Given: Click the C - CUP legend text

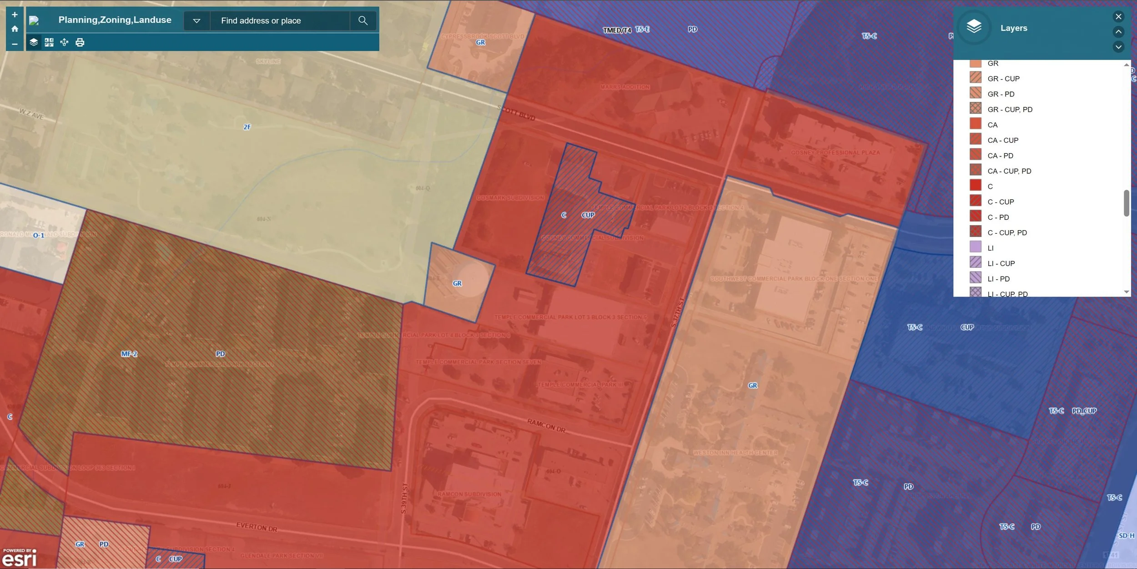Looking at the screenshot, I should [x=1001, y=202].
